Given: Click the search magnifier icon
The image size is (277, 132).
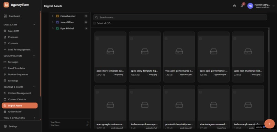Looking at the screenshot, I should coord(97,17).
